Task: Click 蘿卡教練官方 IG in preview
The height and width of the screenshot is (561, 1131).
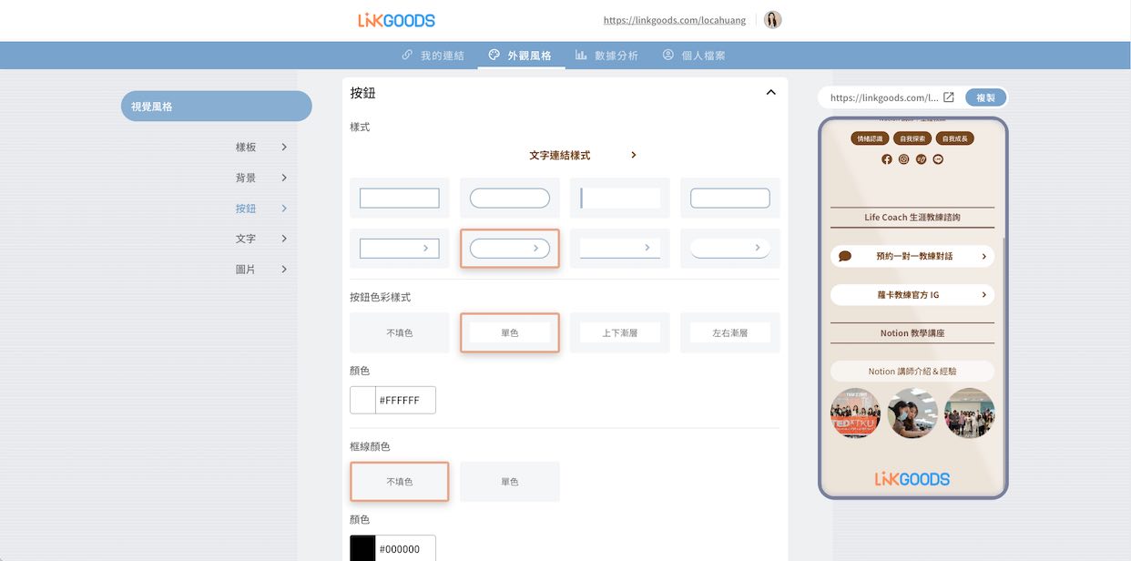Action: pyautogui.click(x=912, y=295)
